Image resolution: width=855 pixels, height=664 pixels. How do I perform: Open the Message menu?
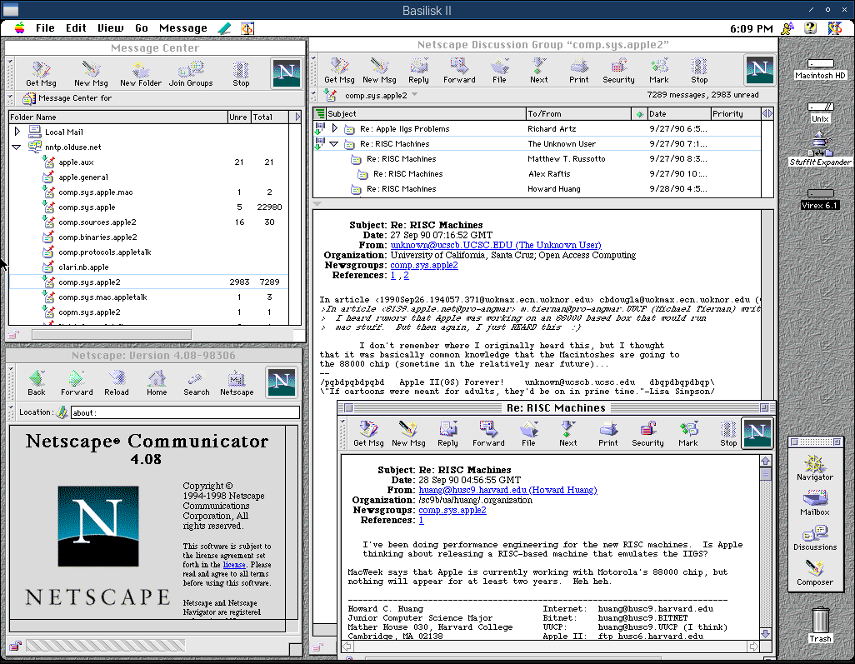[x=182, y=28]
